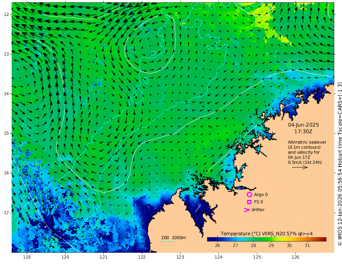Select the "FS 0" legend label
This screenshot has width=342, height=264.
click(x=258, y=202)
